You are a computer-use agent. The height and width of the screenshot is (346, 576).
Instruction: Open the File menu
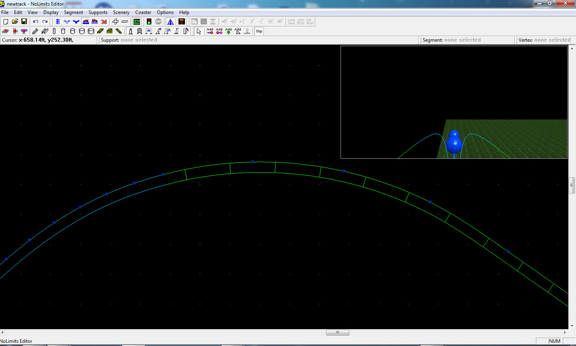pyautogui.click(x=5, y=12)
